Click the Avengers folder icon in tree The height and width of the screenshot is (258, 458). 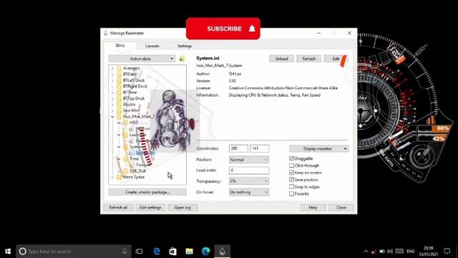(x=119, y=68)
